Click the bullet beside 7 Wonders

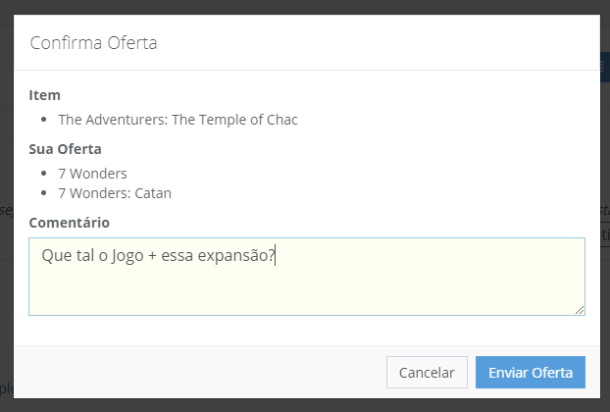46,174
